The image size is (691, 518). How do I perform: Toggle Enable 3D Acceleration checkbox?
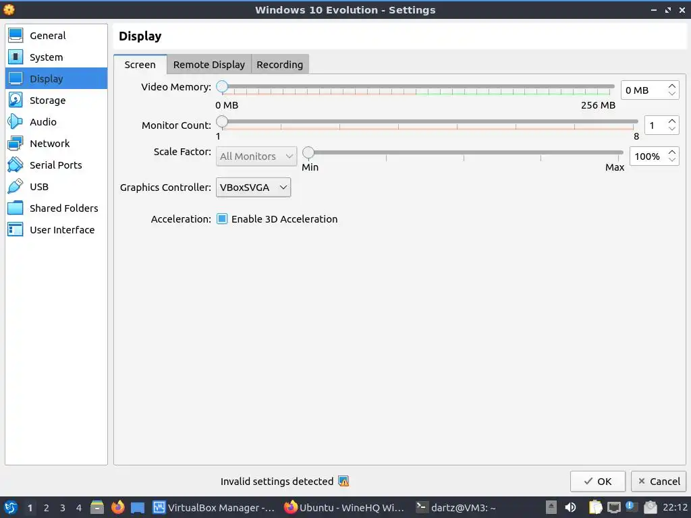point(222,219)
